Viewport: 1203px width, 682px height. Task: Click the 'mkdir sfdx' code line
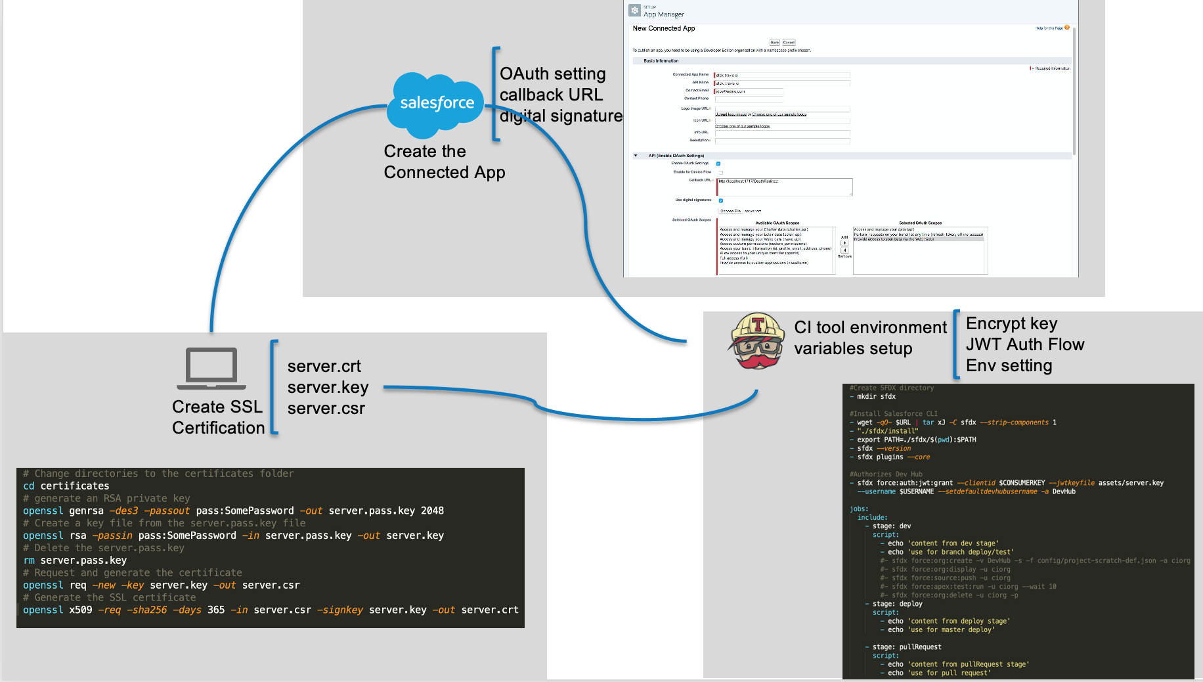[x=873, y=397]
